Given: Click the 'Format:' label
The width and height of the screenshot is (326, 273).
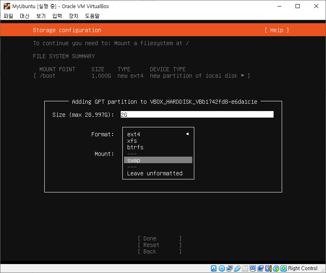Looking at the screenshot, I should tap(103, 134).
